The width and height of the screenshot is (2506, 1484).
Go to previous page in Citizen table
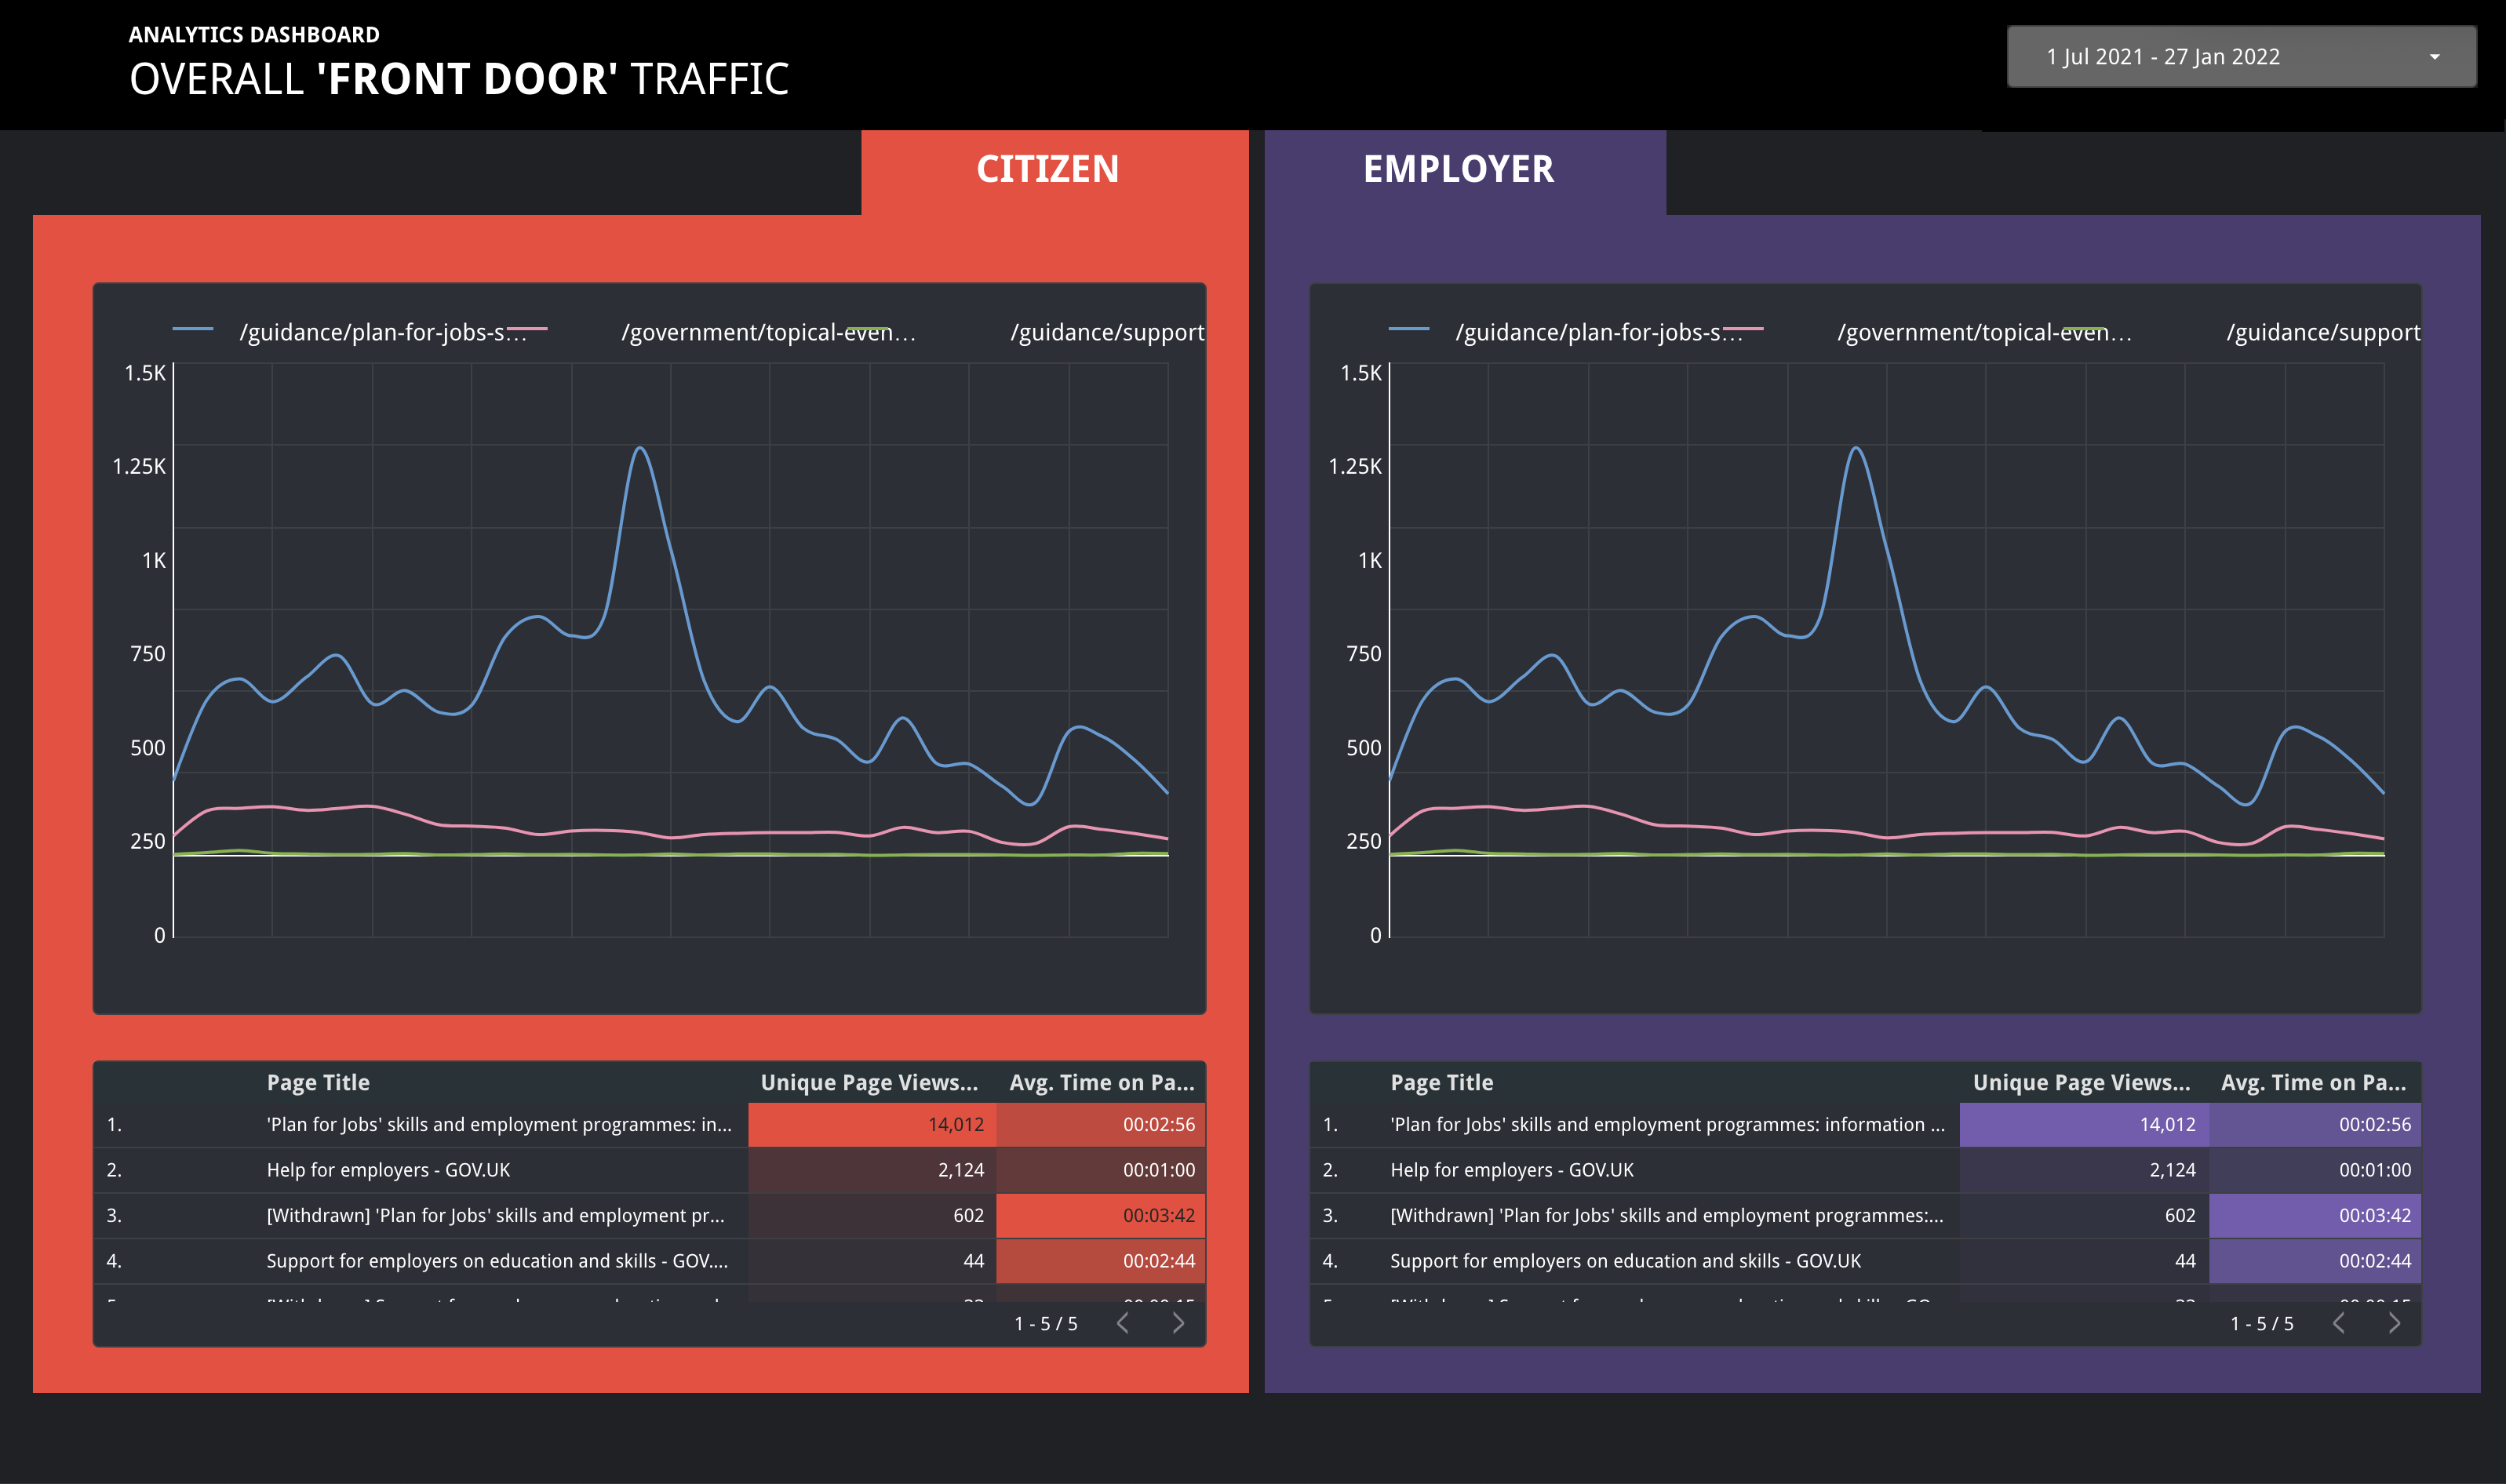(x=1123, y=1323)
